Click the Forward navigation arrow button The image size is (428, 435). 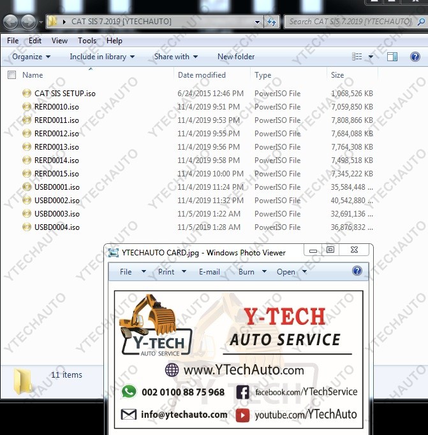[29, 22]
